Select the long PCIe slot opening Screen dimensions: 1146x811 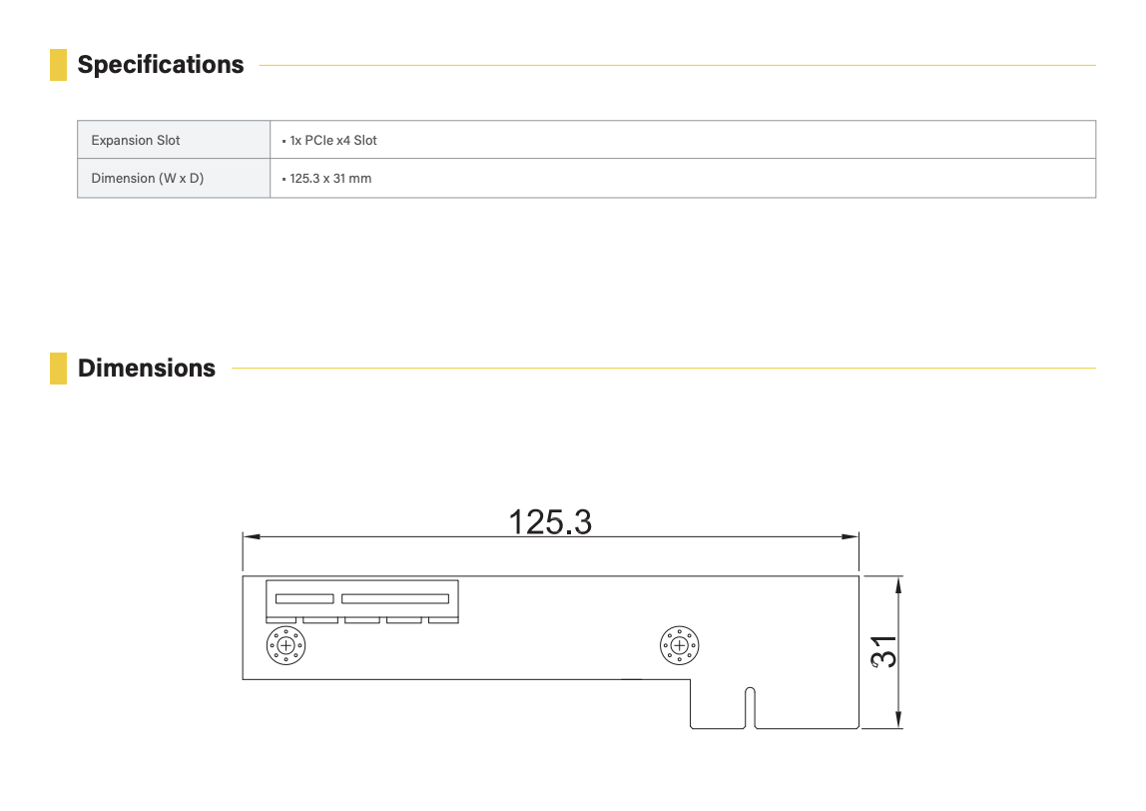coord(395,599)
